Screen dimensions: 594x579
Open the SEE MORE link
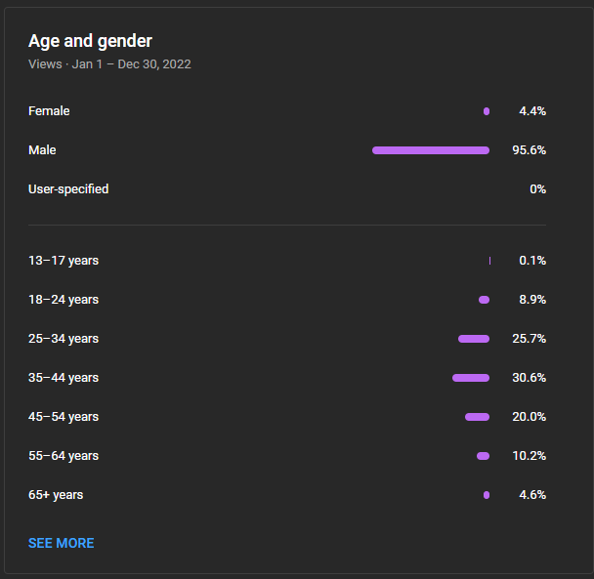tap(61, 543)
